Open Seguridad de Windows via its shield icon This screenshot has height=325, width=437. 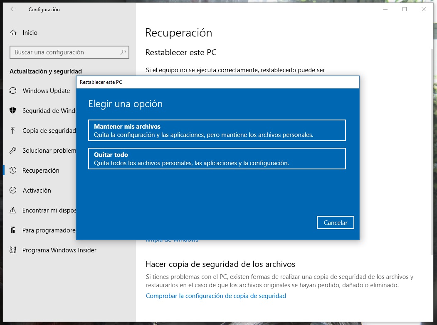pyautogui.click(x=13, y=110)
